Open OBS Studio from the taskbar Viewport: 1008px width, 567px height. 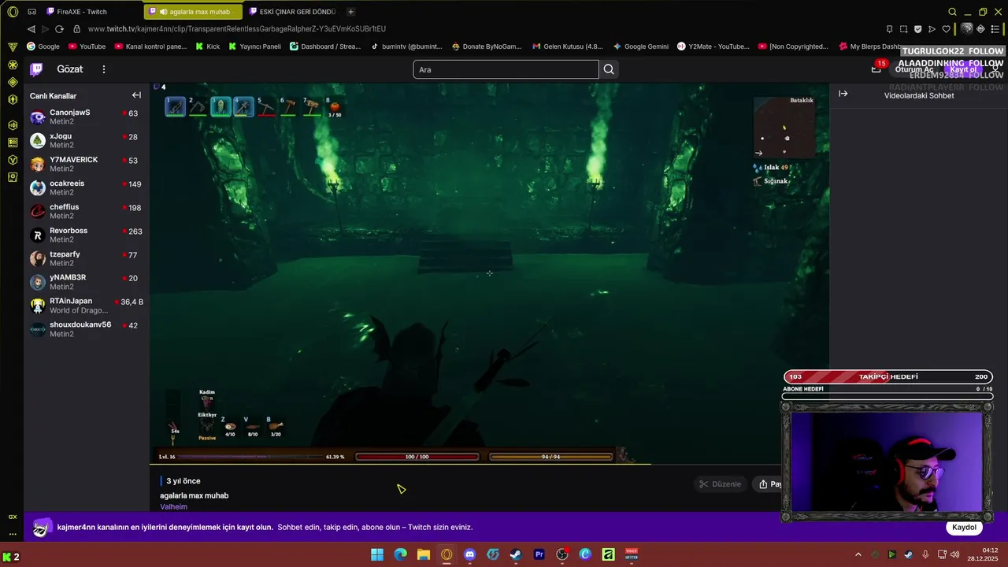tap(562, 554)
